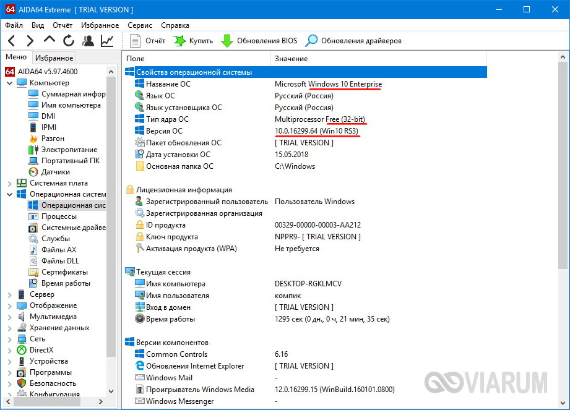Screen dimensions: 570x410
Task: Expand the Сервер tree node
Action: pos(10,295)
